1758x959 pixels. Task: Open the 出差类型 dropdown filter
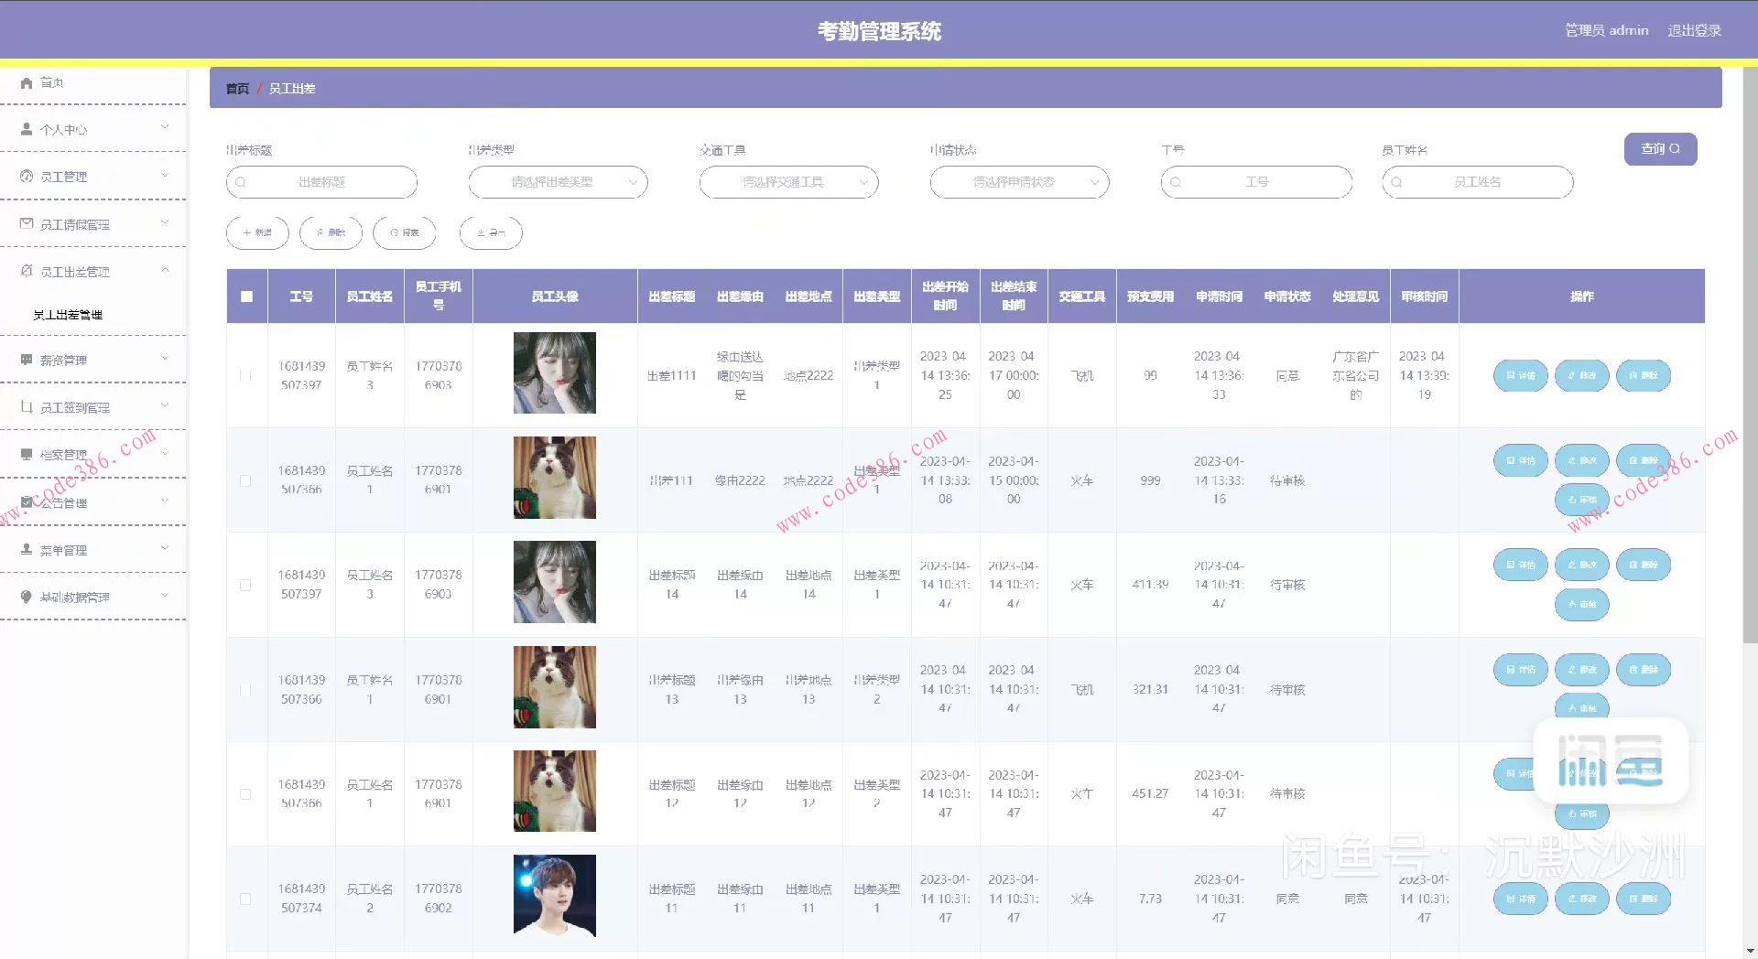[558, 182]
